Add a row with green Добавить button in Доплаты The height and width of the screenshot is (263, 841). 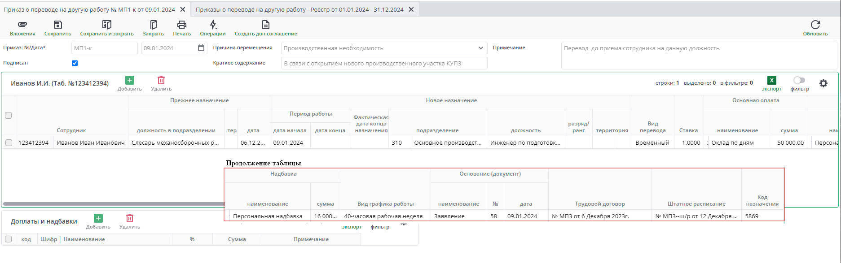(98, 218)
